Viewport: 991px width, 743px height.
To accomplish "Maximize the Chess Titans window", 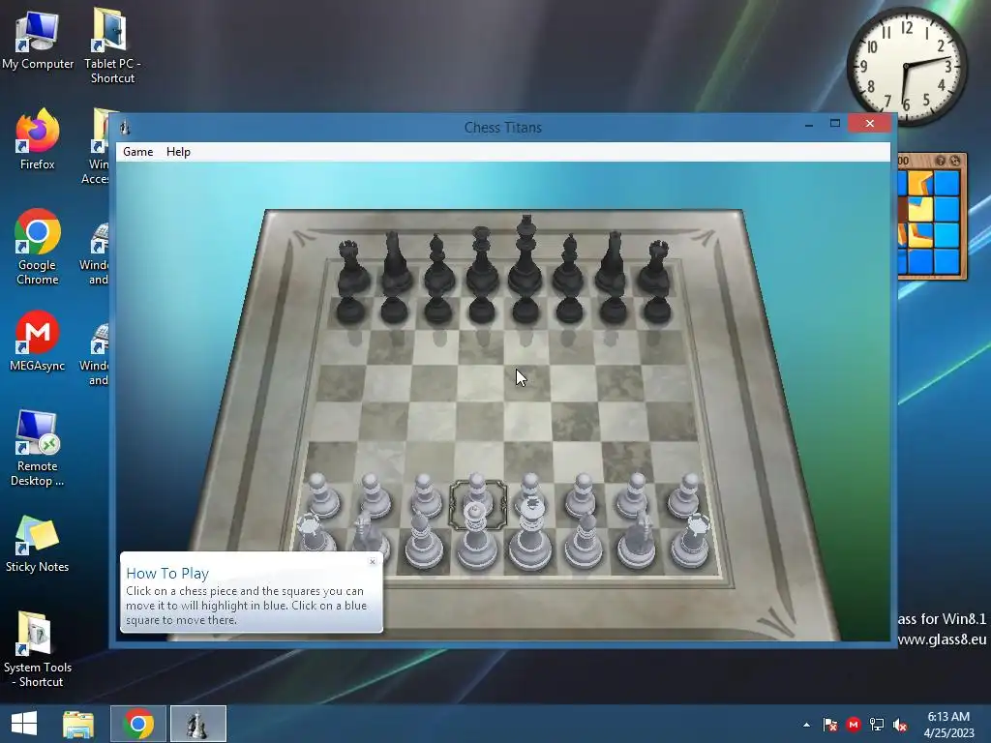I will click(835, 123).
